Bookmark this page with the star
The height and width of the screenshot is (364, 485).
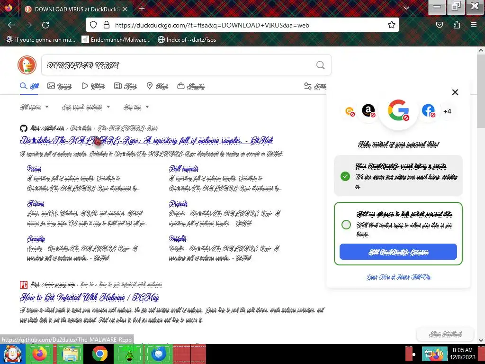point(392,25)
